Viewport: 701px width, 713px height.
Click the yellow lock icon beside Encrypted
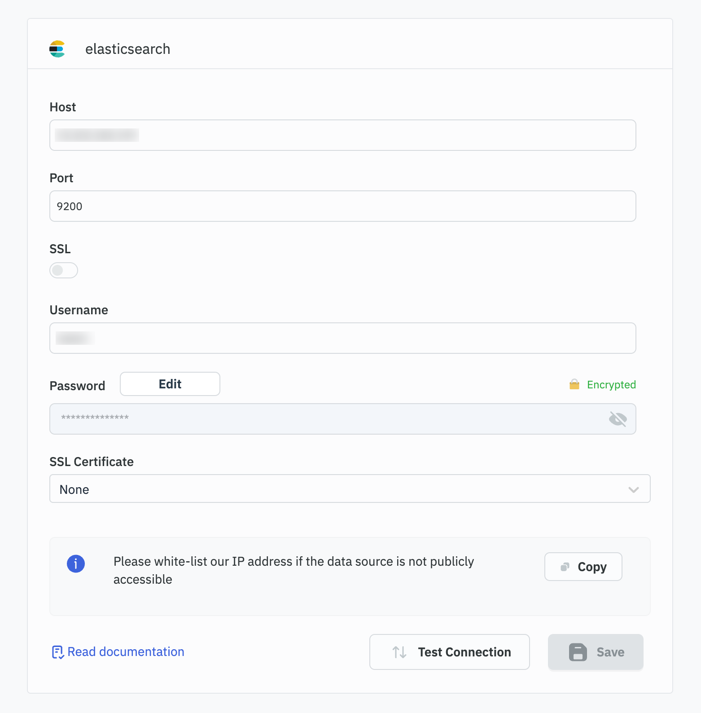(x=574, y=384)
